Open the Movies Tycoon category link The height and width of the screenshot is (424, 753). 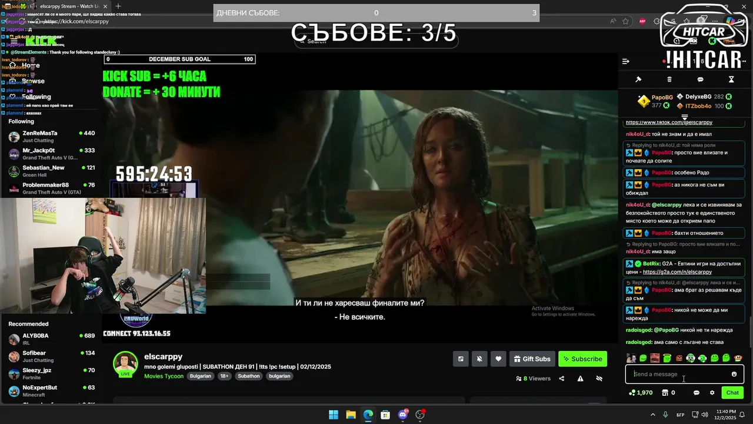[164, 376]
